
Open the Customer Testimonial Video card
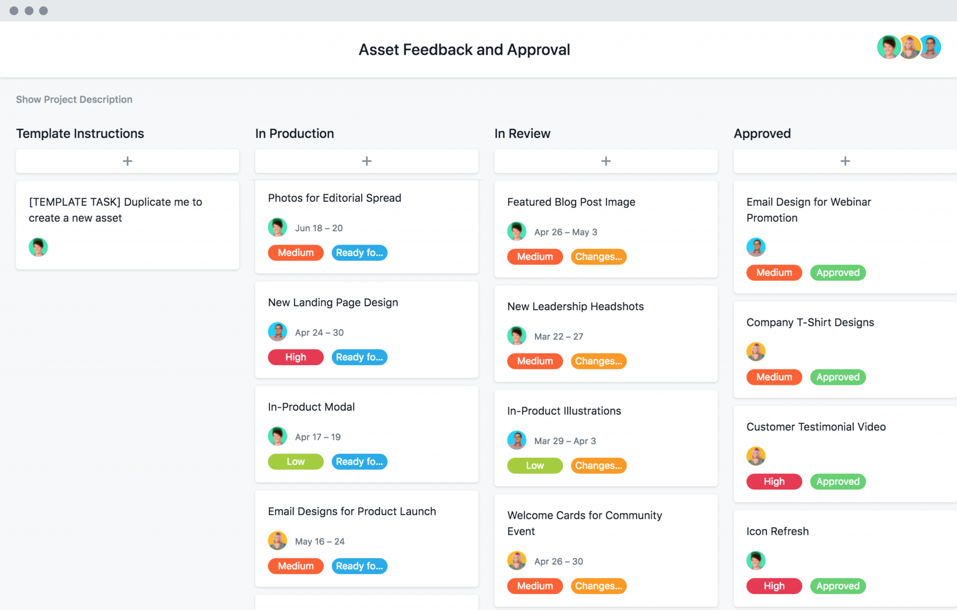(x=816, y=427)
